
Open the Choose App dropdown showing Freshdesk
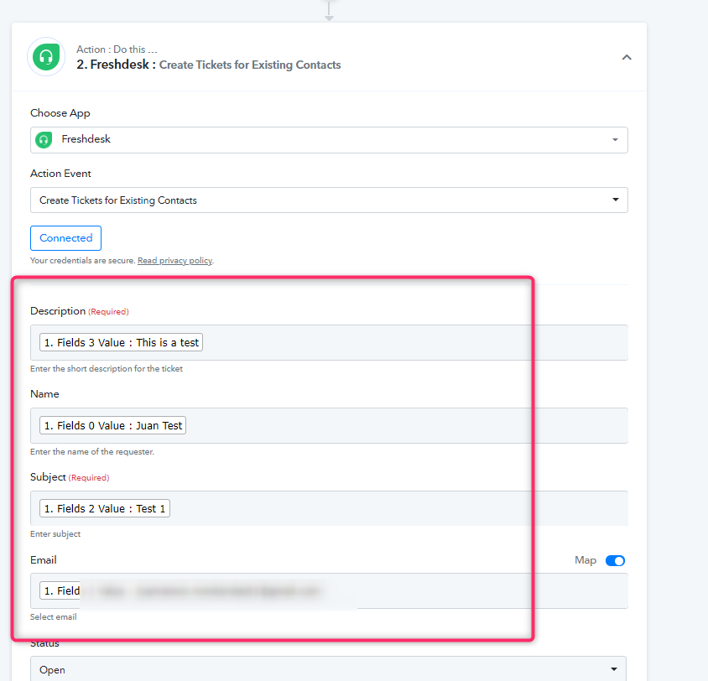(329, 140)
